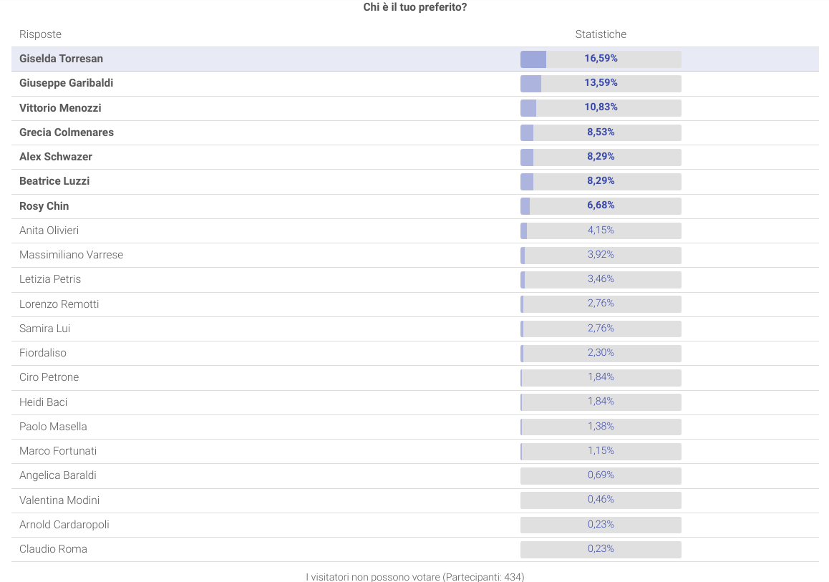Click Heidi Baci's 1,84% bar
Screen dimensions: 829x582
click(601, 402)
